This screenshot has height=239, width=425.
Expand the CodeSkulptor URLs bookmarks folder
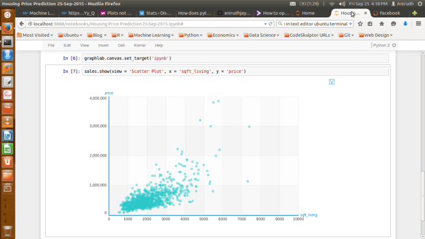(308, 35)
